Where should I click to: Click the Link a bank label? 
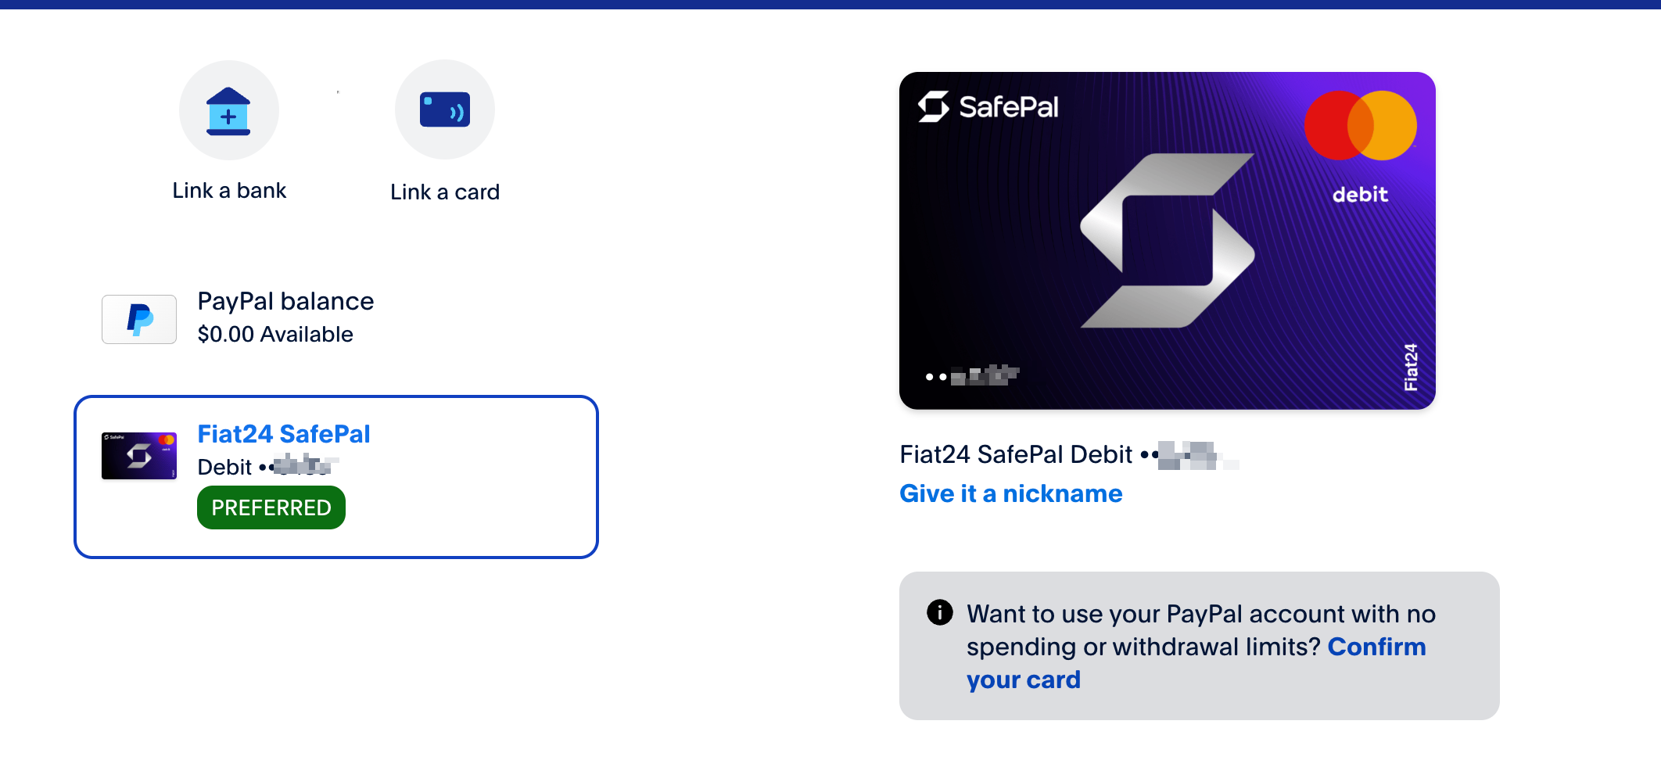click(x=229, y=191)
